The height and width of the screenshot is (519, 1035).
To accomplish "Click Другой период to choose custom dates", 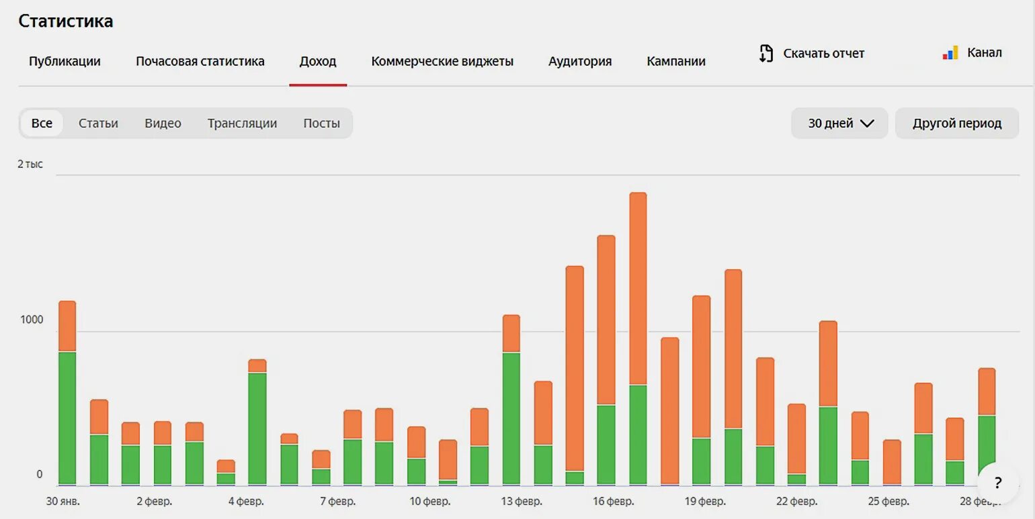I will pyautogui.click(x=956, y=123).
